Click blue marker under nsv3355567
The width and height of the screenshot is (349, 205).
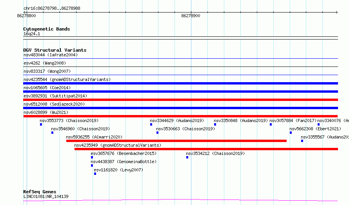pyautogui.click(x=302, y=141)
